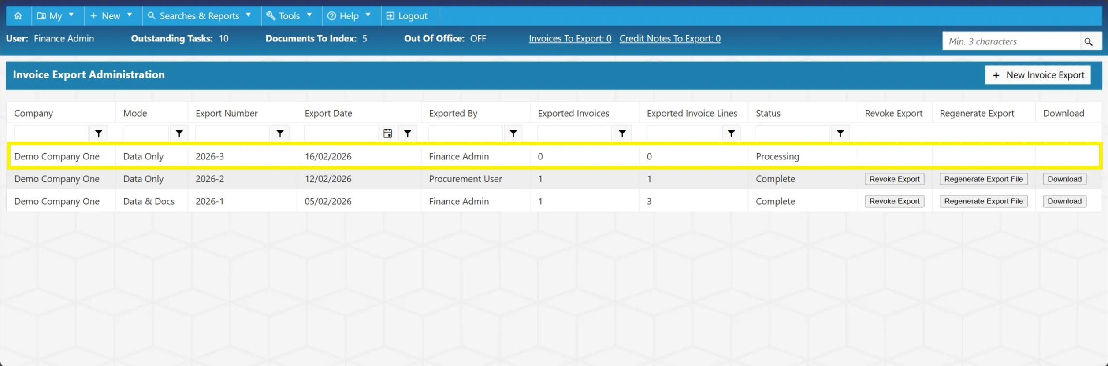Focus the Status filter text box
1108x366 pixels.
coord(793,133)
